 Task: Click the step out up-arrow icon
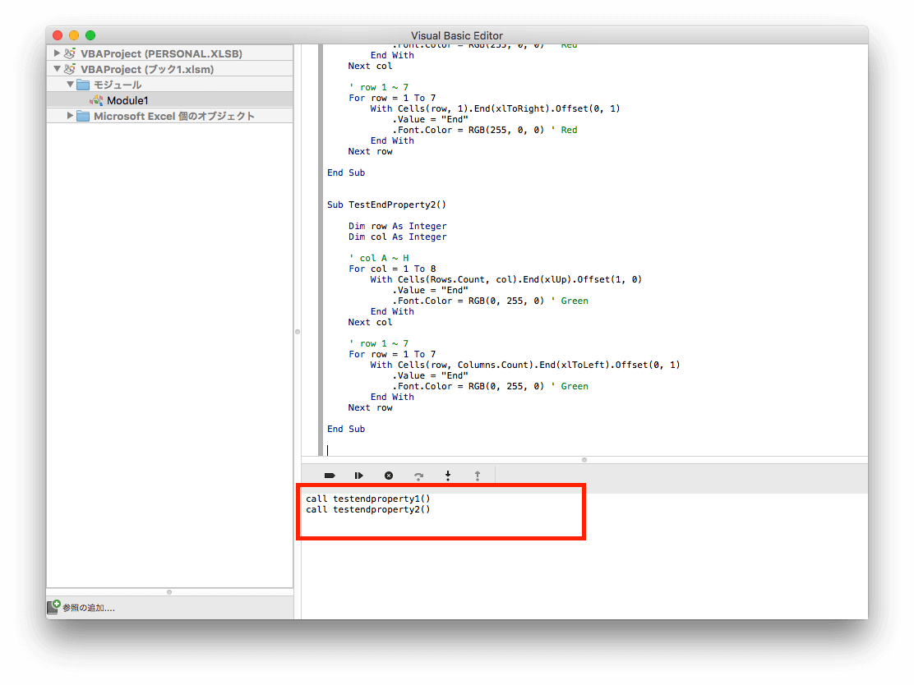pyautogui.click(x=478, y=476)
